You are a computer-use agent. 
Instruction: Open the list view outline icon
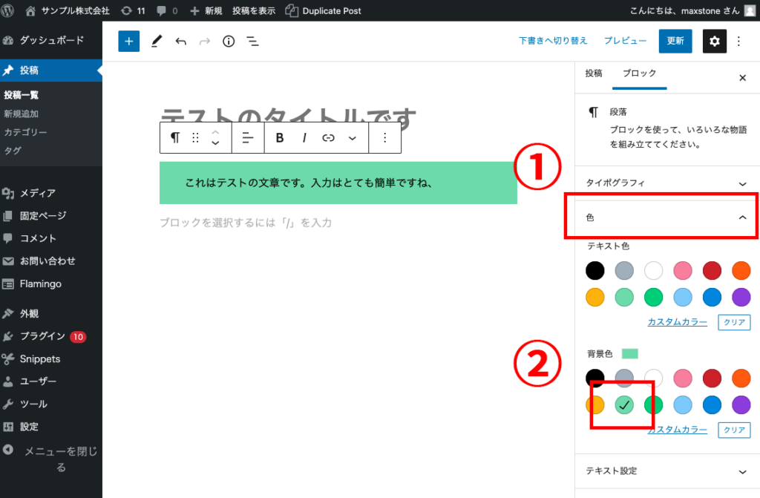[x=252, y=42]
